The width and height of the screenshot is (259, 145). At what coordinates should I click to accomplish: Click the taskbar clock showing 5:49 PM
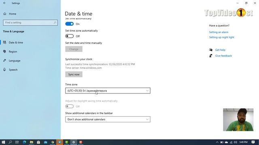[x=243, y=142]
